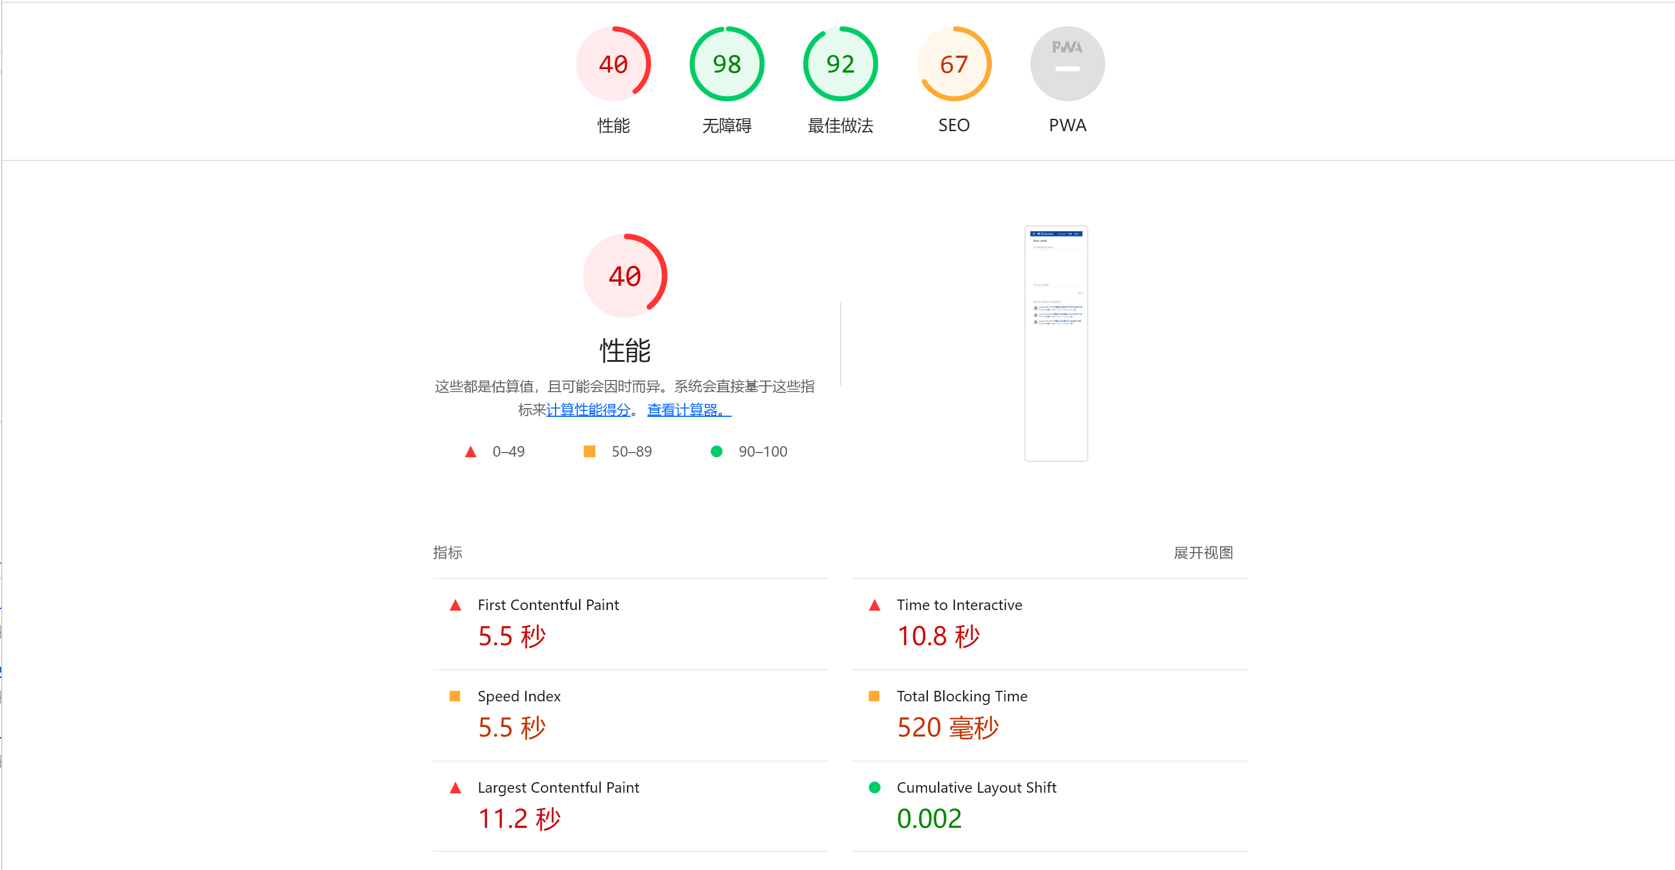Select the 50–89 orange legend marker
The image size is (1675, 870).
tap(590, 451)
